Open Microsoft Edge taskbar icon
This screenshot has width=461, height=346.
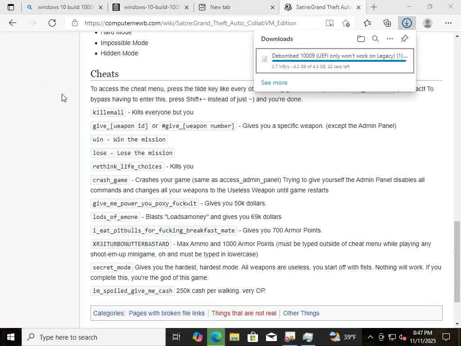pos(216,337)
